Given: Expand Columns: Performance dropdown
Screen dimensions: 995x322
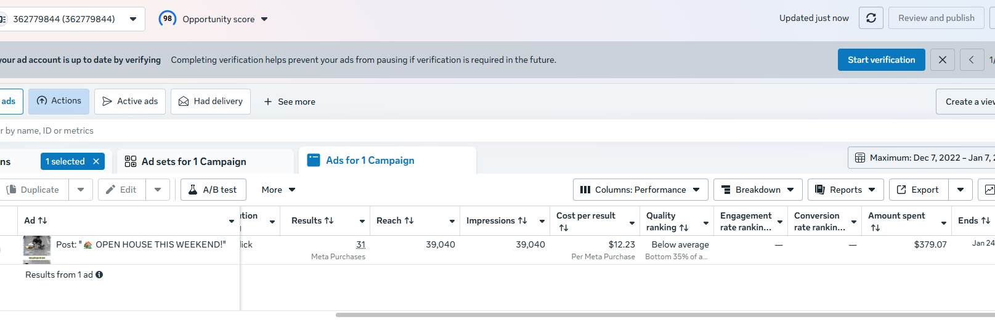Looking at the screenshot, I should (640, 190).
